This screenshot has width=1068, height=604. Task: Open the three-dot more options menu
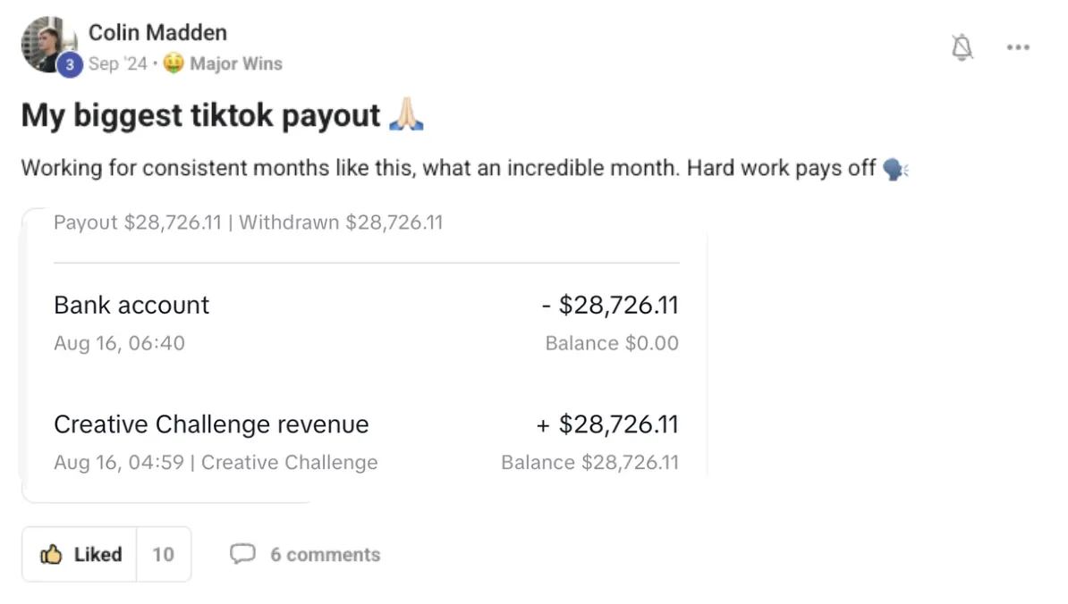tap(1018, 47)
